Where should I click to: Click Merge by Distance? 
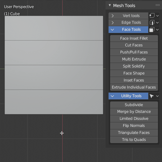(x=134, y=112)
